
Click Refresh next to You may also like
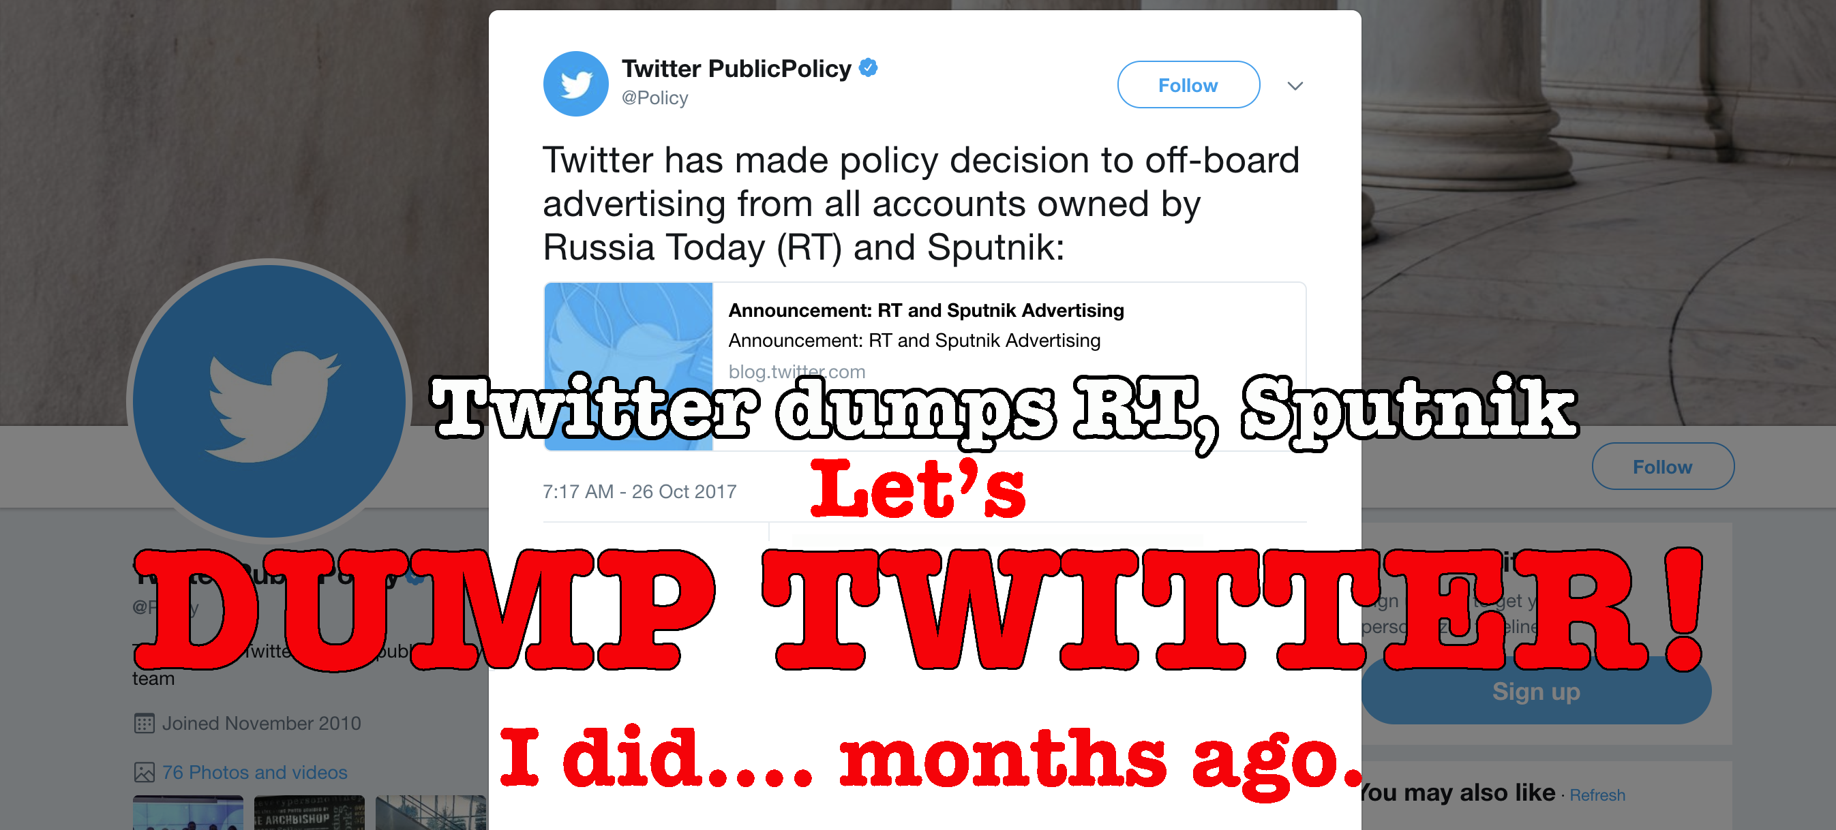1597,795
